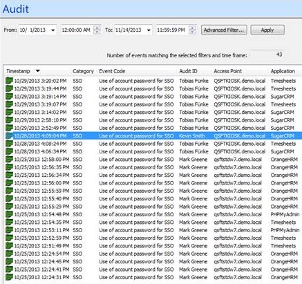The image size is (302, 284).
Task: Sort by the Audit ID column header
Action: 188,71
